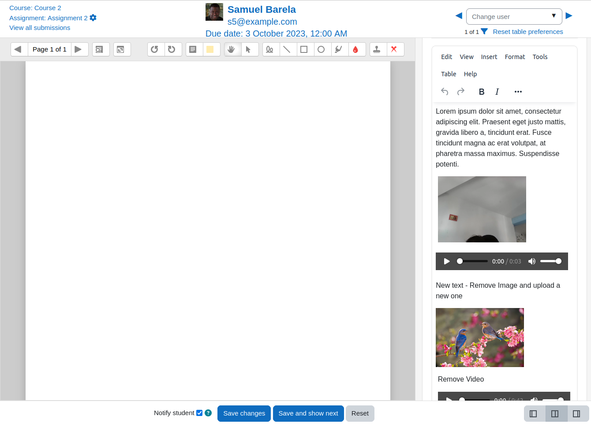Open Samuel Barela profile link
Screen dimensions: 591x427
(262, 9)
